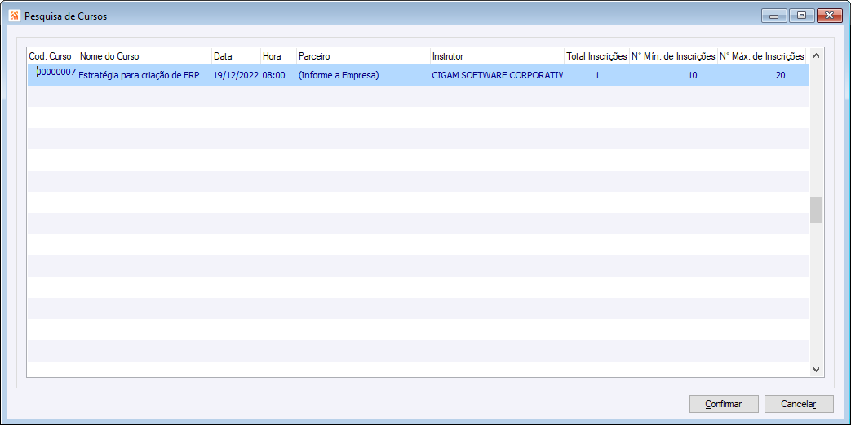This screenshot has width=851, height=426.
Task: Maximize the Pesquisa de Cursos window
Action: (x=801, y=16)
